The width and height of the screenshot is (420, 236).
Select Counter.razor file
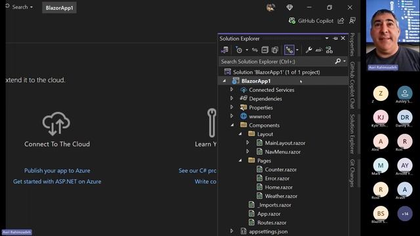[280, 169]
